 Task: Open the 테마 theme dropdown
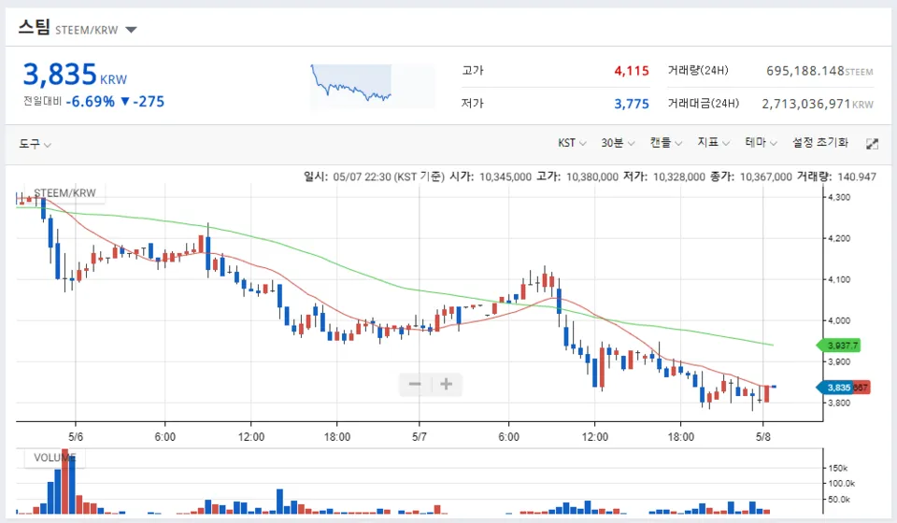click(x=761, y=142)
